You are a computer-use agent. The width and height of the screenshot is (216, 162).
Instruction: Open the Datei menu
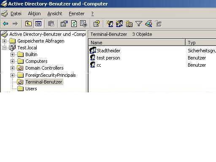(16, 13)
